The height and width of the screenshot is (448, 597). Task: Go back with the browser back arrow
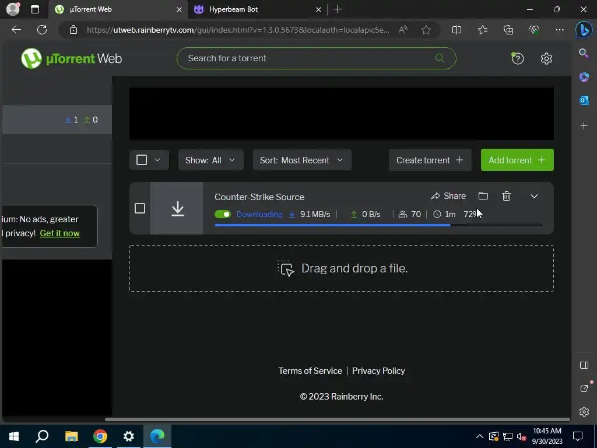(x=16, y=30)
